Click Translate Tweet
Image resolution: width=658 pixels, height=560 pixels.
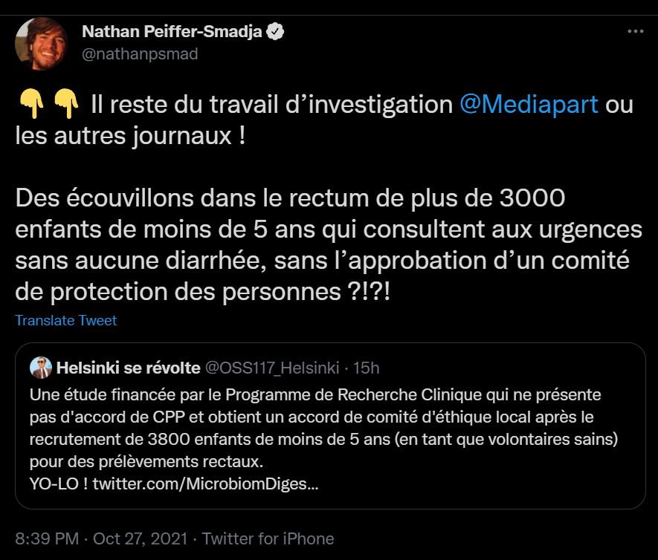(66, 321)
